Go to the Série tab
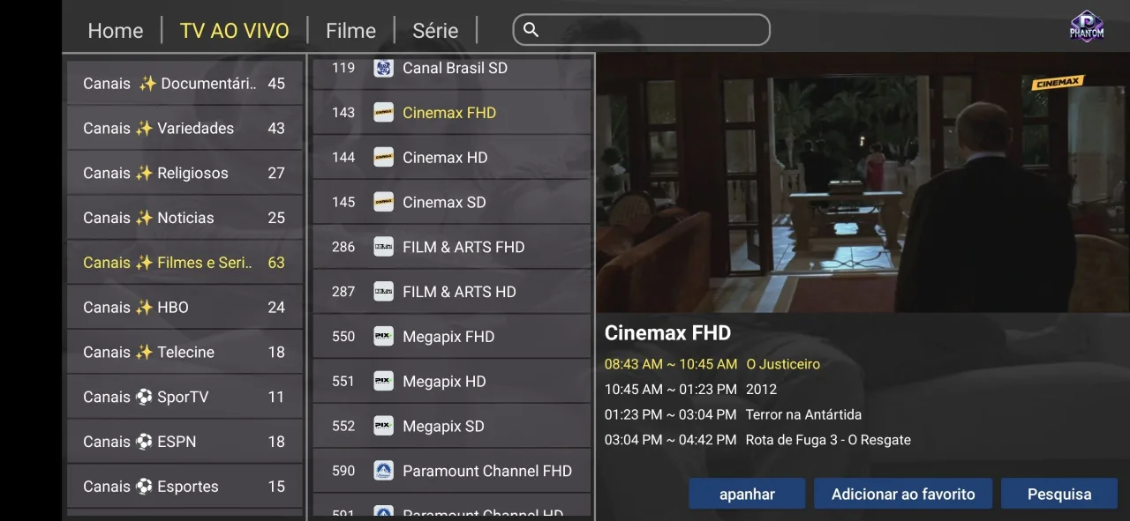The image size is (1130, 521). pos(435,31)
